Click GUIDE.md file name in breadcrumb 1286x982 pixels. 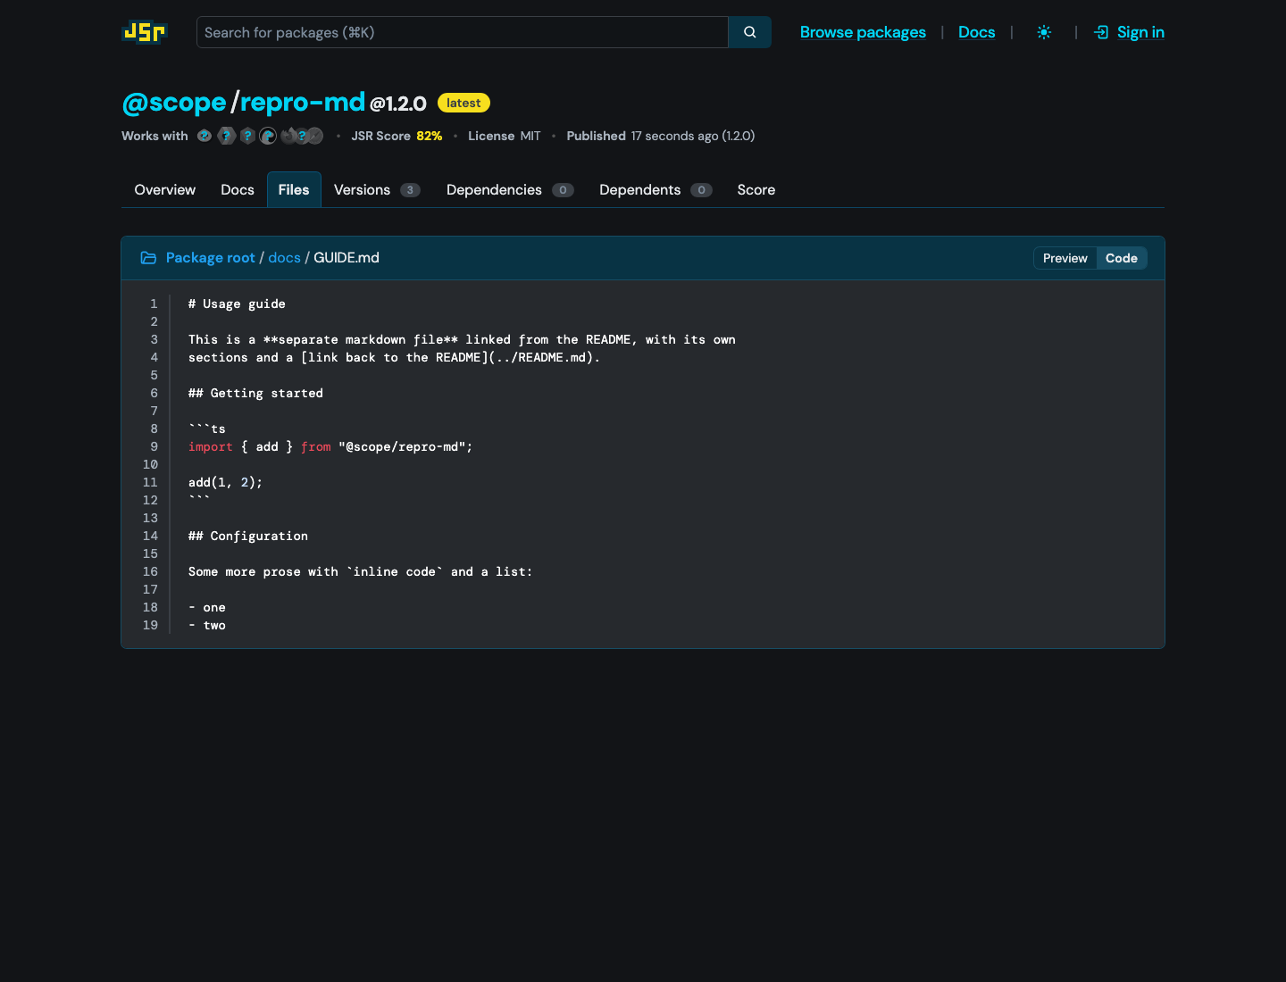(347, 258)
